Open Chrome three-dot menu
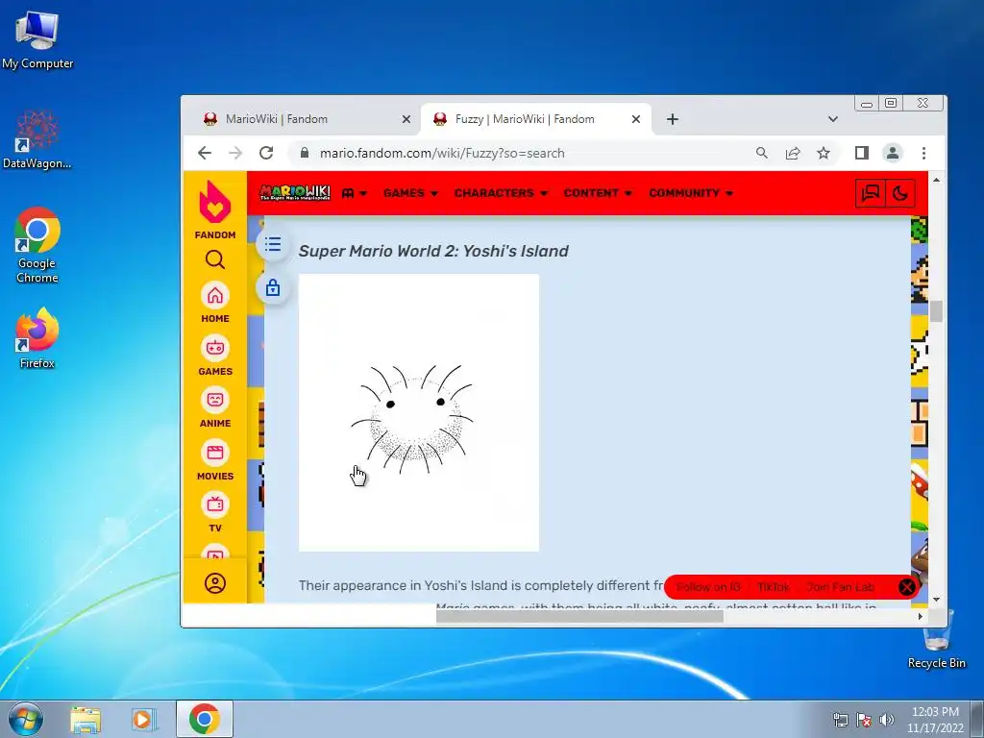This screenshot has width=984, height=738. [x=923, y=153]
